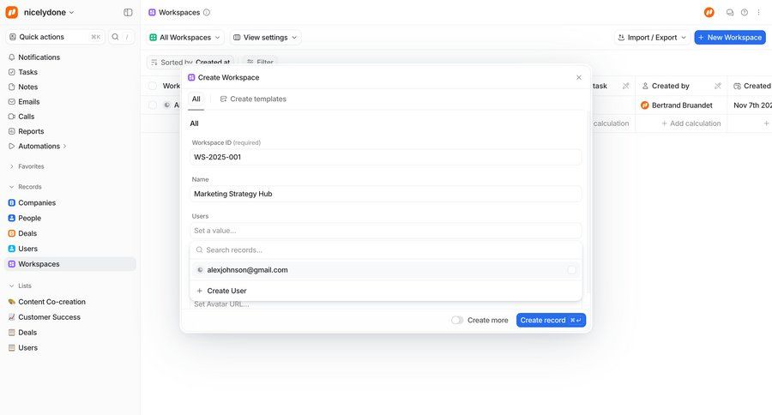This screenshot has width=772, height=415.
Task: Click Create User option
Action: [x=385, y=291]
